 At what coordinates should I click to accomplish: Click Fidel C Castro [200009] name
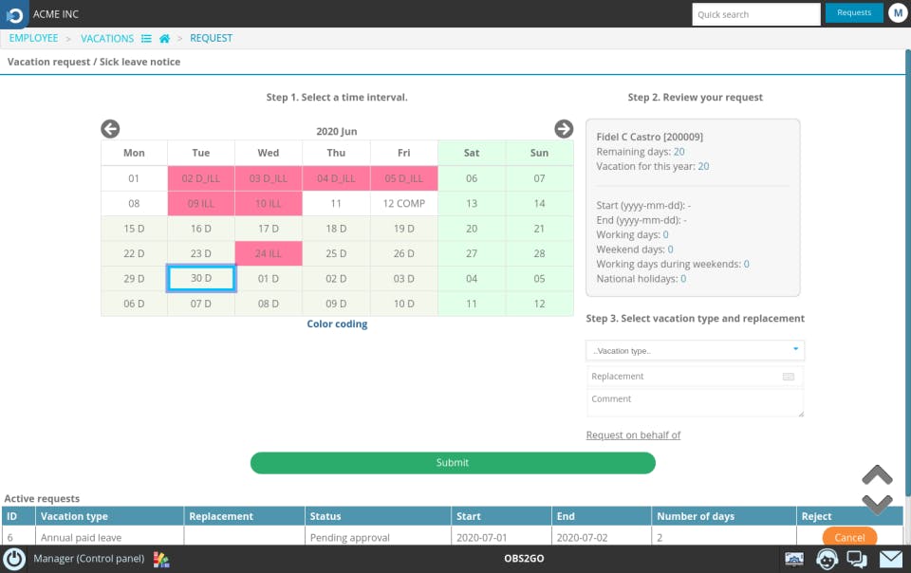click(649, 137)
